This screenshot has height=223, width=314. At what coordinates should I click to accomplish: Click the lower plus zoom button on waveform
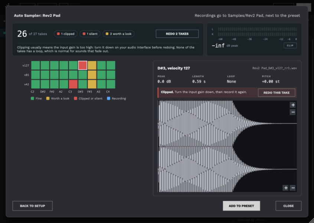coord(286,188)
